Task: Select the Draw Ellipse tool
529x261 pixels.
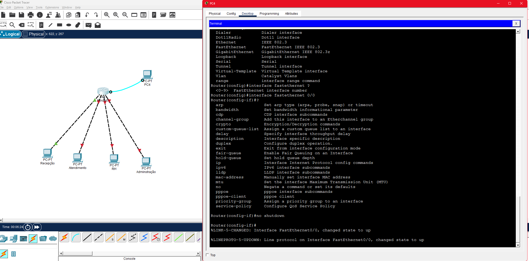Action: [69, 25]
